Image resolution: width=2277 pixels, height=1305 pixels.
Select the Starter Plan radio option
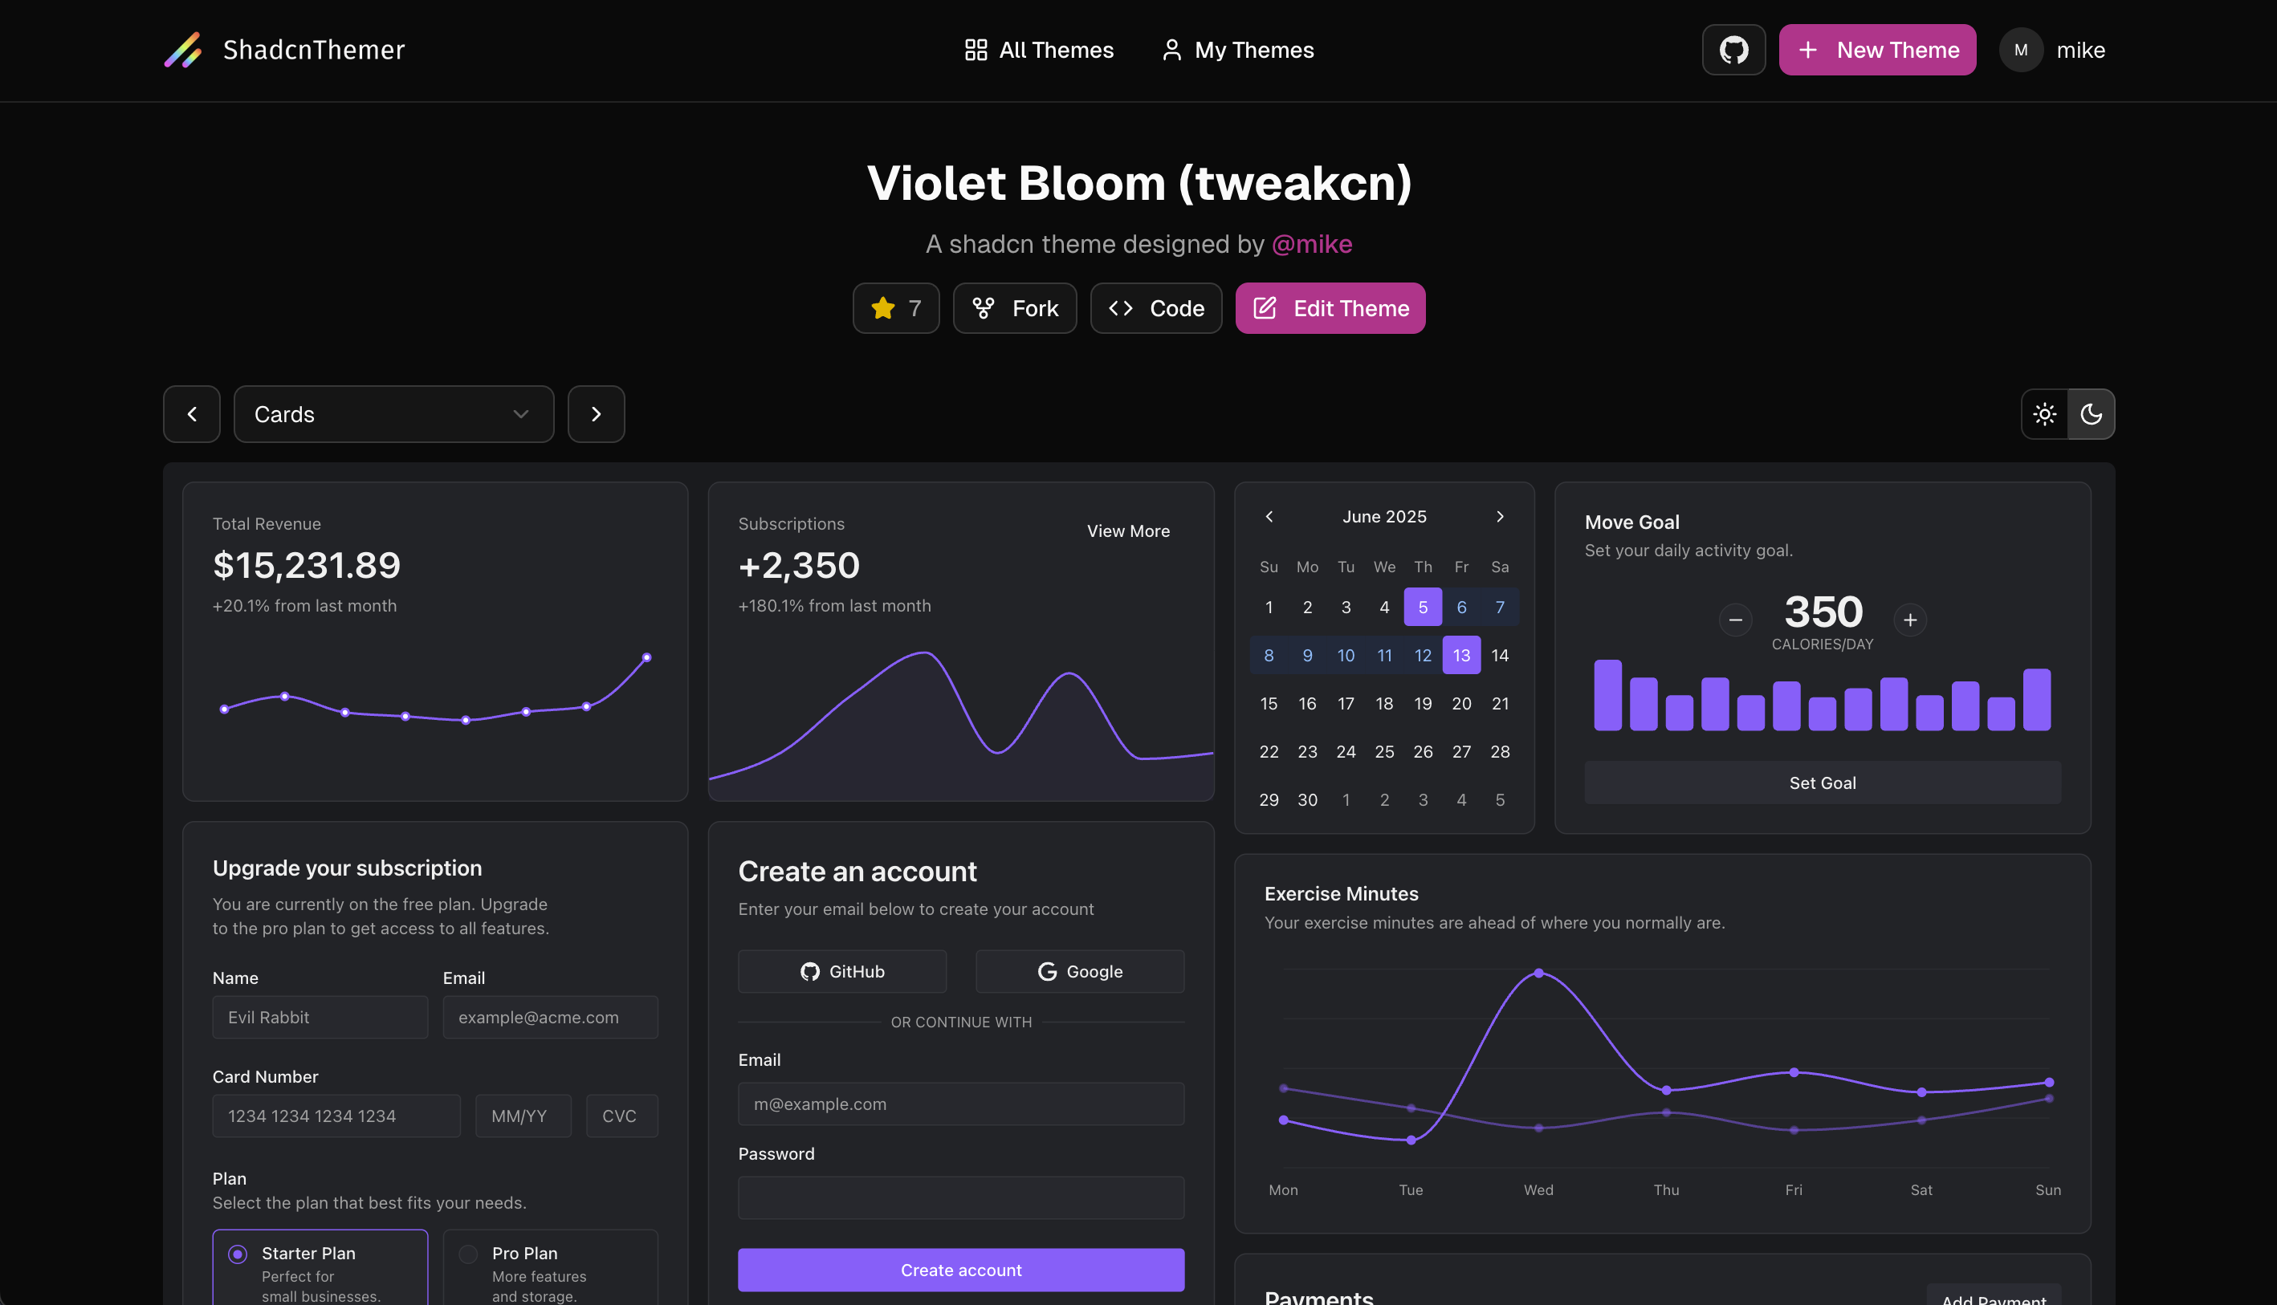click(x=238, y=1254)
